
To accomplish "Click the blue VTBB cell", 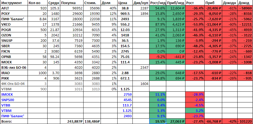I will click(x=14, y=105).
